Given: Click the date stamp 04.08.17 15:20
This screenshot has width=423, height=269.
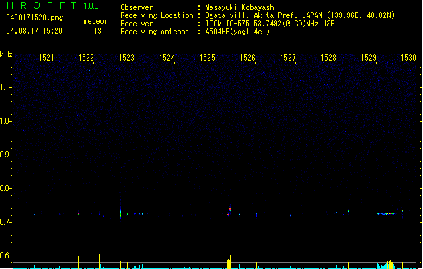Looking at the screenshot, I should tap(34, 31).
